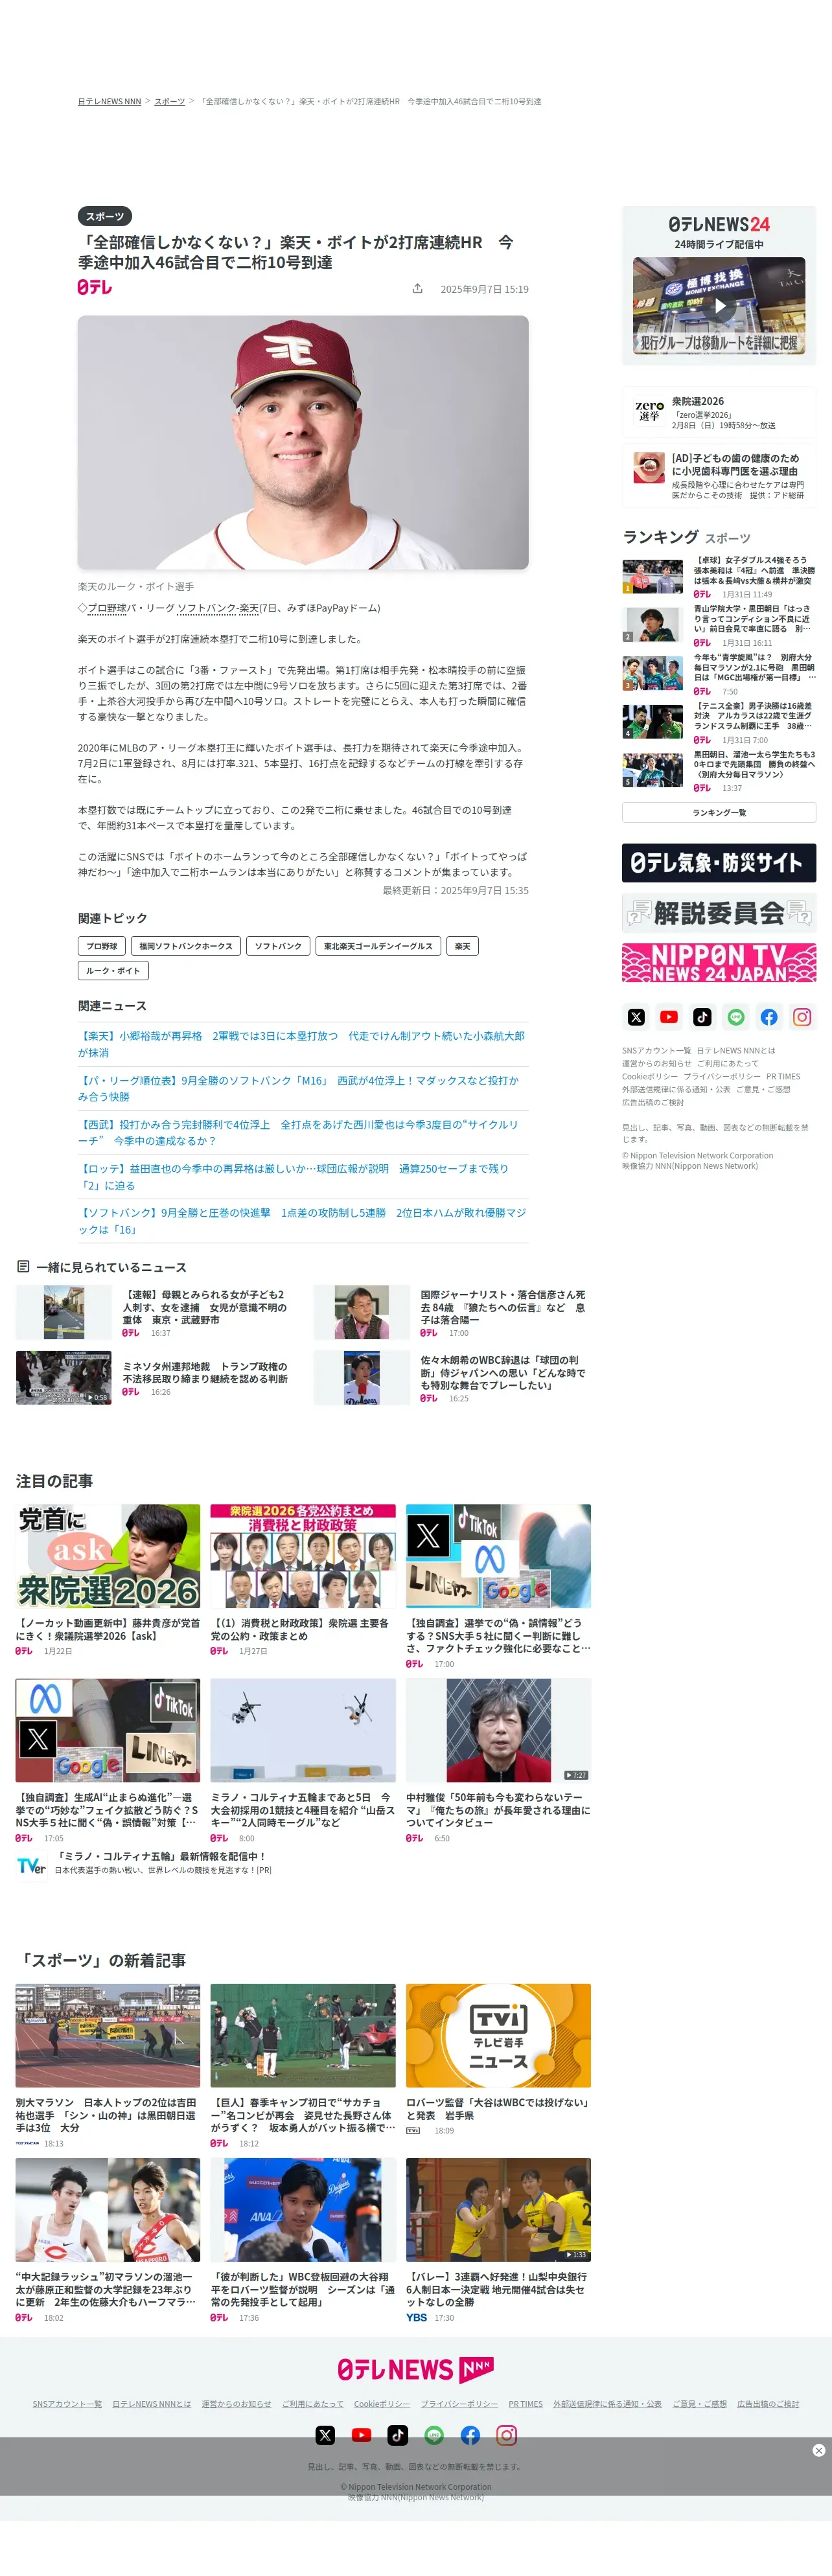This screenshot has width=832, height=2576.
Task: Click the 日テレNEWS NNN footer logo
Action: pyautogui.click(x=415, y=2369)
